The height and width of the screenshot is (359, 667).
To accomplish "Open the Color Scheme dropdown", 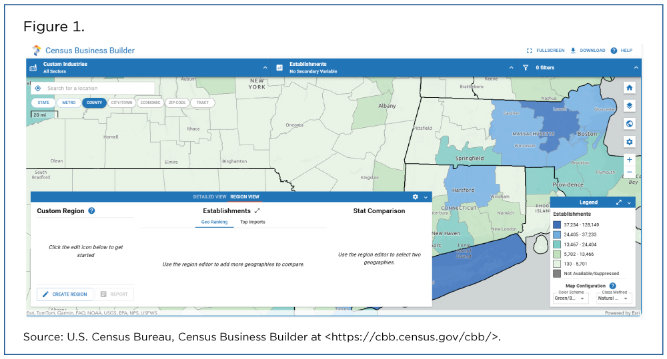I will [571, 298].
